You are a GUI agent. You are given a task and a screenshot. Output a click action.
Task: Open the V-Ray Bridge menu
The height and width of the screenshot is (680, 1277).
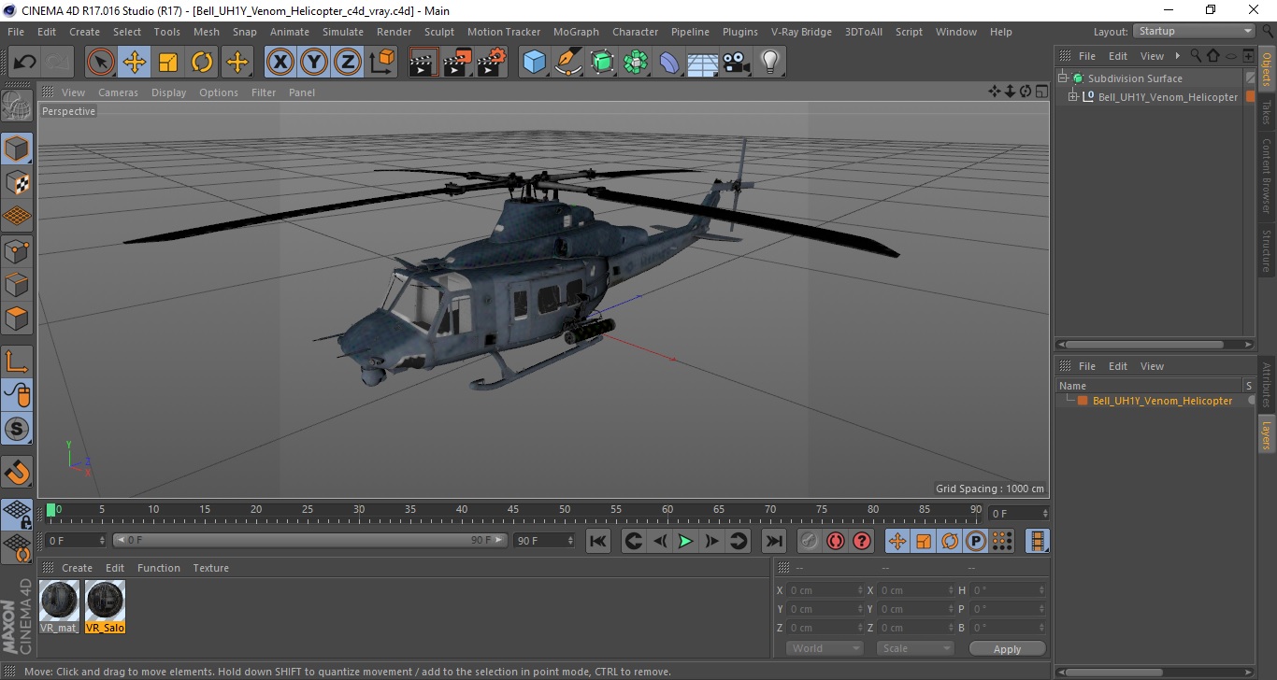pos(801,32)
